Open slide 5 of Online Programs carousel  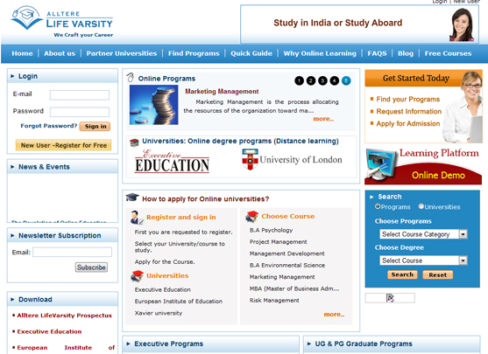346,80
